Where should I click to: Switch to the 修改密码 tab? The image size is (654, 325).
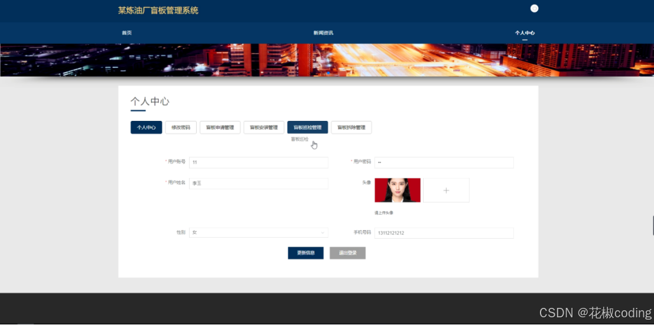coord(181,127)
